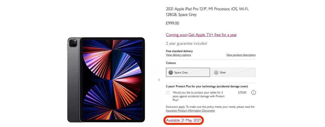The image size is (325, 127).
Task: Click the Space Grey colour circle
Action: (x=171, y=72)
